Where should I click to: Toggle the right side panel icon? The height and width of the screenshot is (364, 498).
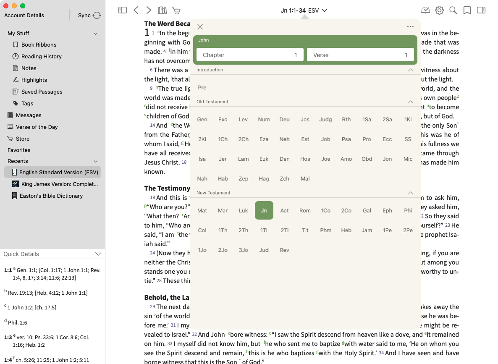tap(481, 10)
